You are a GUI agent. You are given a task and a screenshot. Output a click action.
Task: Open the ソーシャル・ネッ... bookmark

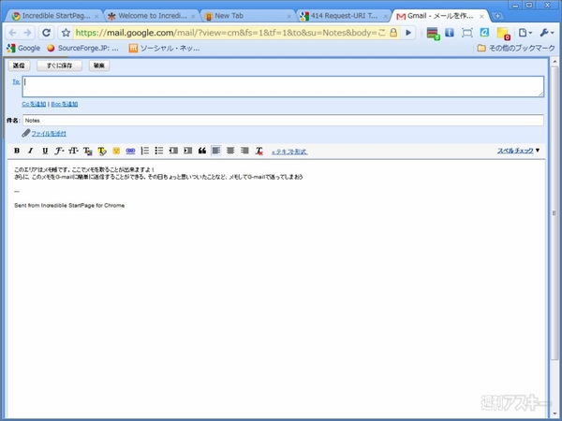(165, 48)
